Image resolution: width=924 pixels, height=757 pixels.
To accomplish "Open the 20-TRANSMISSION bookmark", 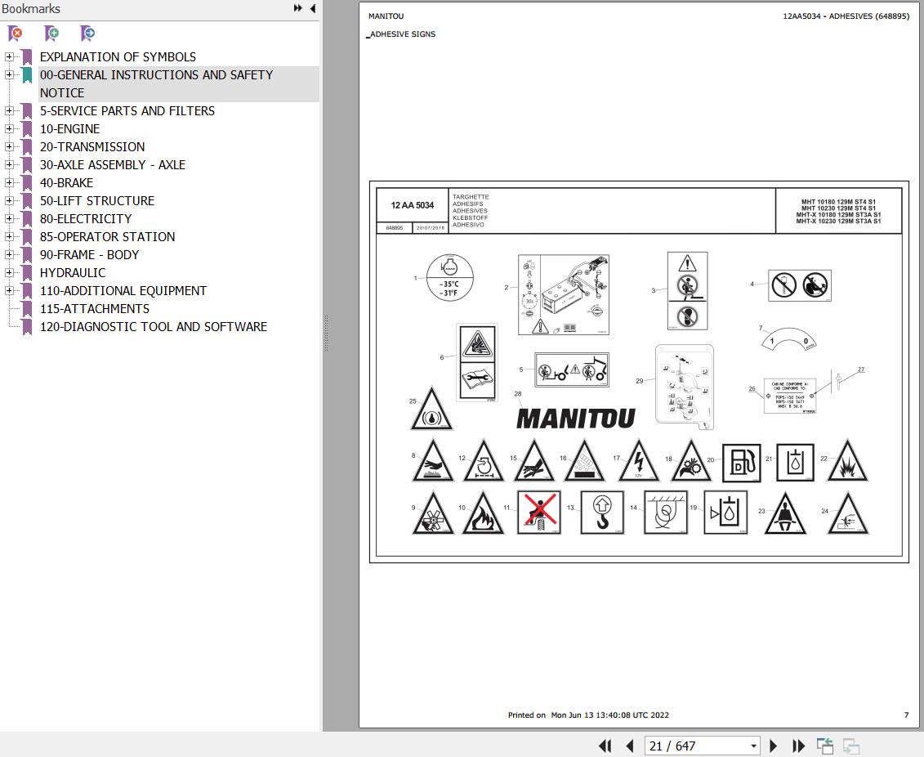I will coord(92,147).
